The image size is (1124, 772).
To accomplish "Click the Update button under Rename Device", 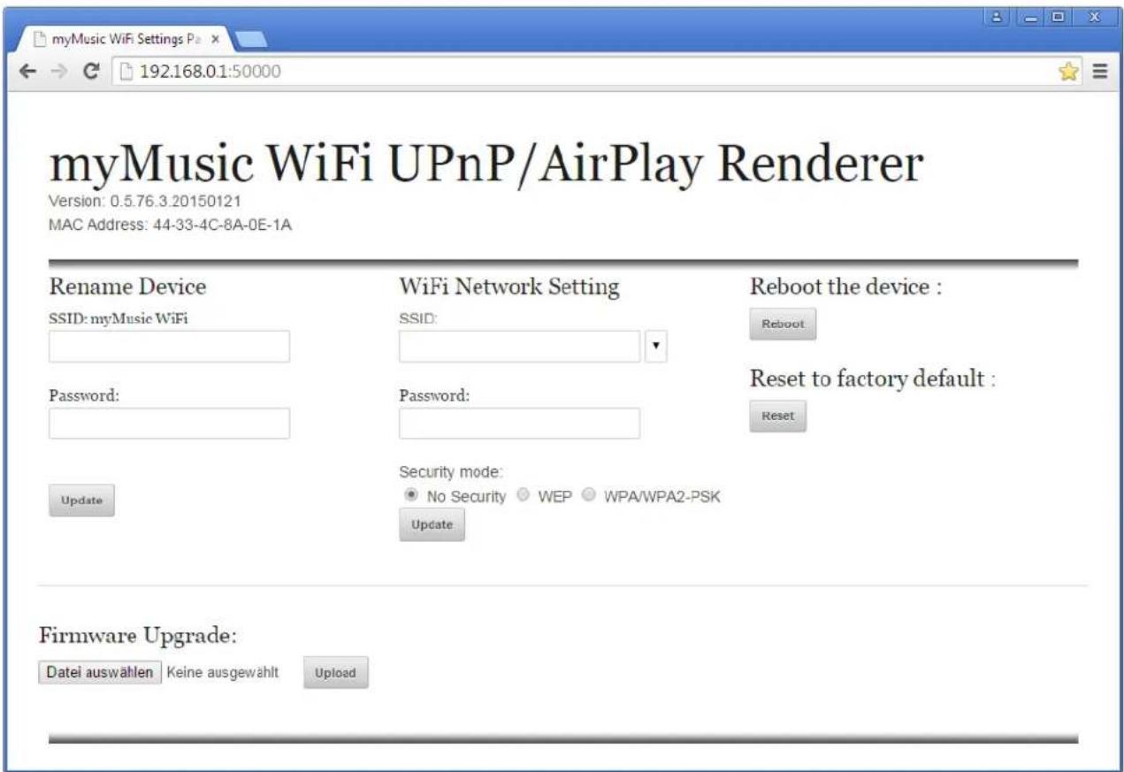I will [x=81, y=501].
